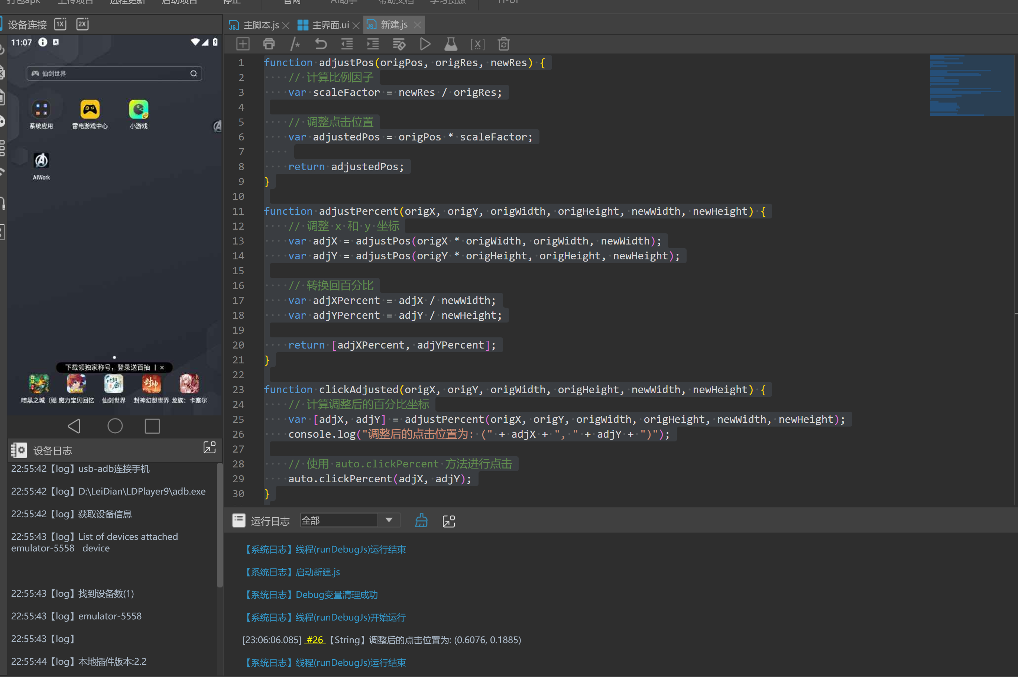Click the format code eraser icon
Image resolution: width=1018 pixels, height=677 pixels.
coord(399,44)
